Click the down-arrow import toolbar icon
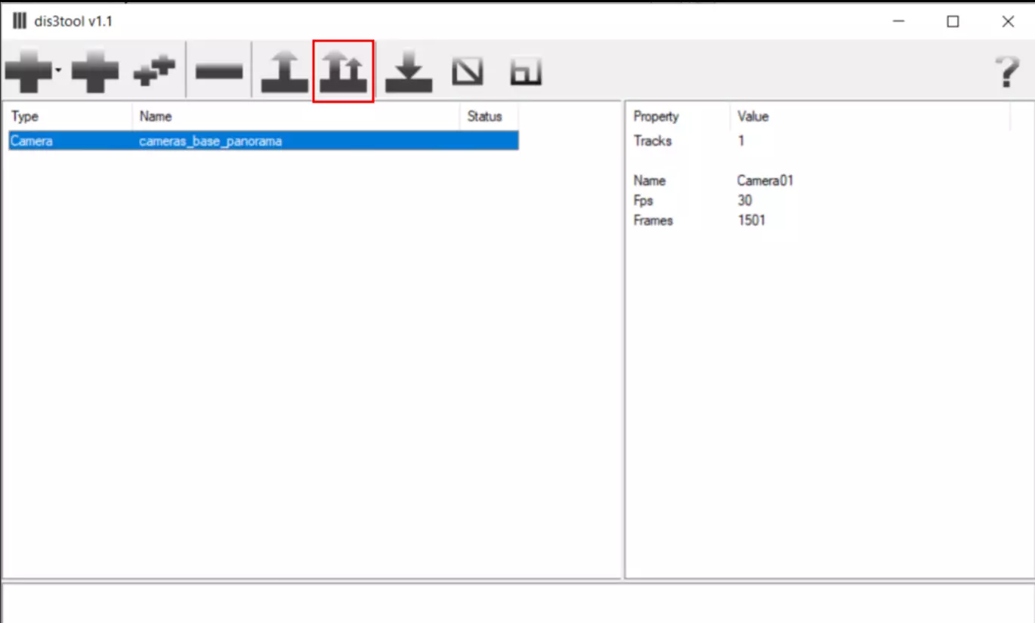1035x623 pixels. [409, 72]
